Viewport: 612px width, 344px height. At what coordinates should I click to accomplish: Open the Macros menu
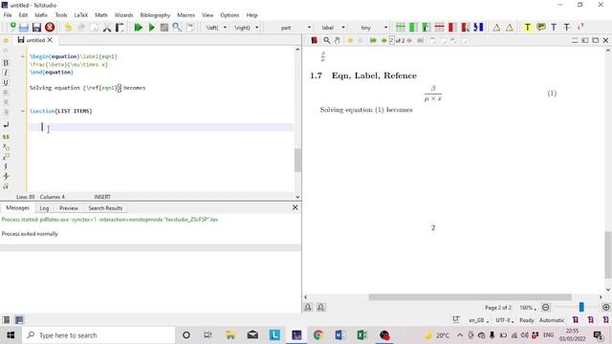pyautogui.click(x=186, y=15)
